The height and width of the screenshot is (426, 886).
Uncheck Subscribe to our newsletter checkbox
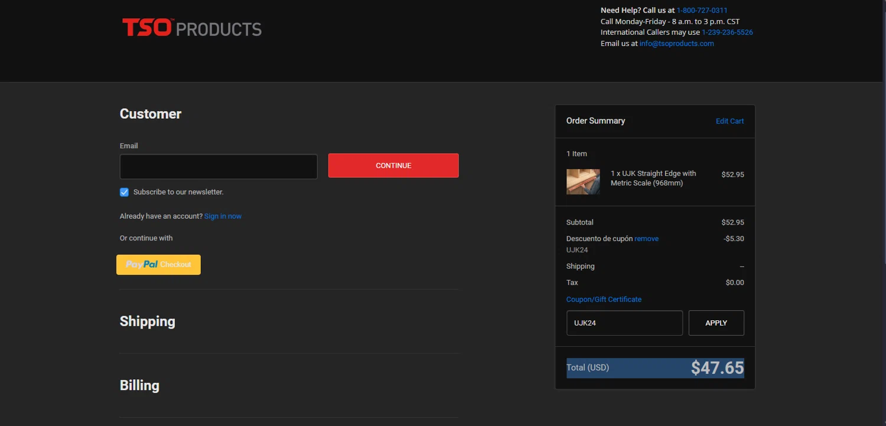[124, 192]
